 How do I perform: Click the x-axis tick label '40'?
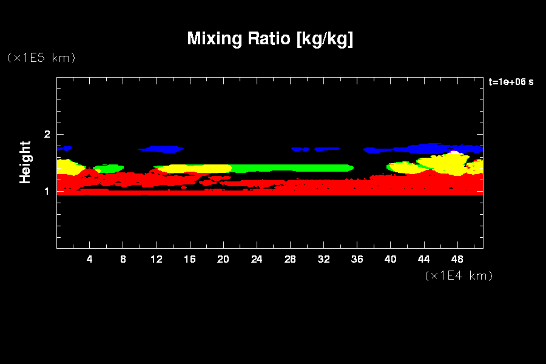click(390, 259)
